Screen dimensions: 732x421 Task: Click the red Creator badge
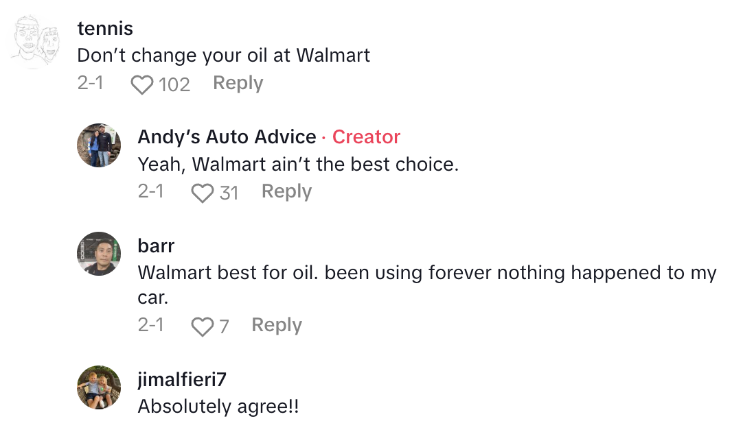[366, 136]
